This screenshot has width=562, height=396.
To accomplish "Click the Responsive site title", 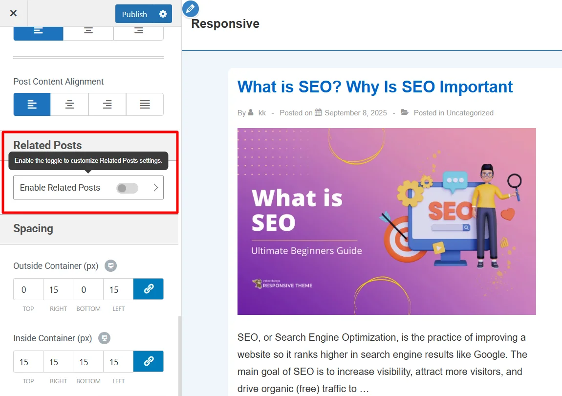I will pos(225,23).
